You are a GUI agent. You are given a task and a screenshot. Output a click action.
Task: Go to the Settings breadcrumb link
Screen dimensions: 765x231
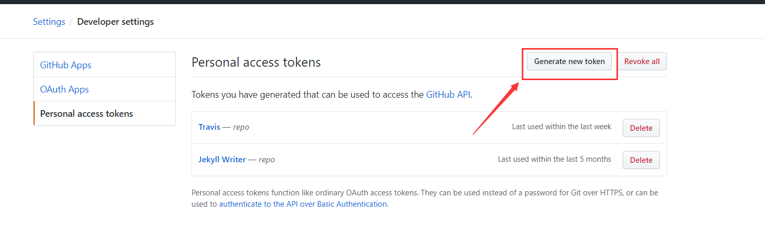coord(49,22)
